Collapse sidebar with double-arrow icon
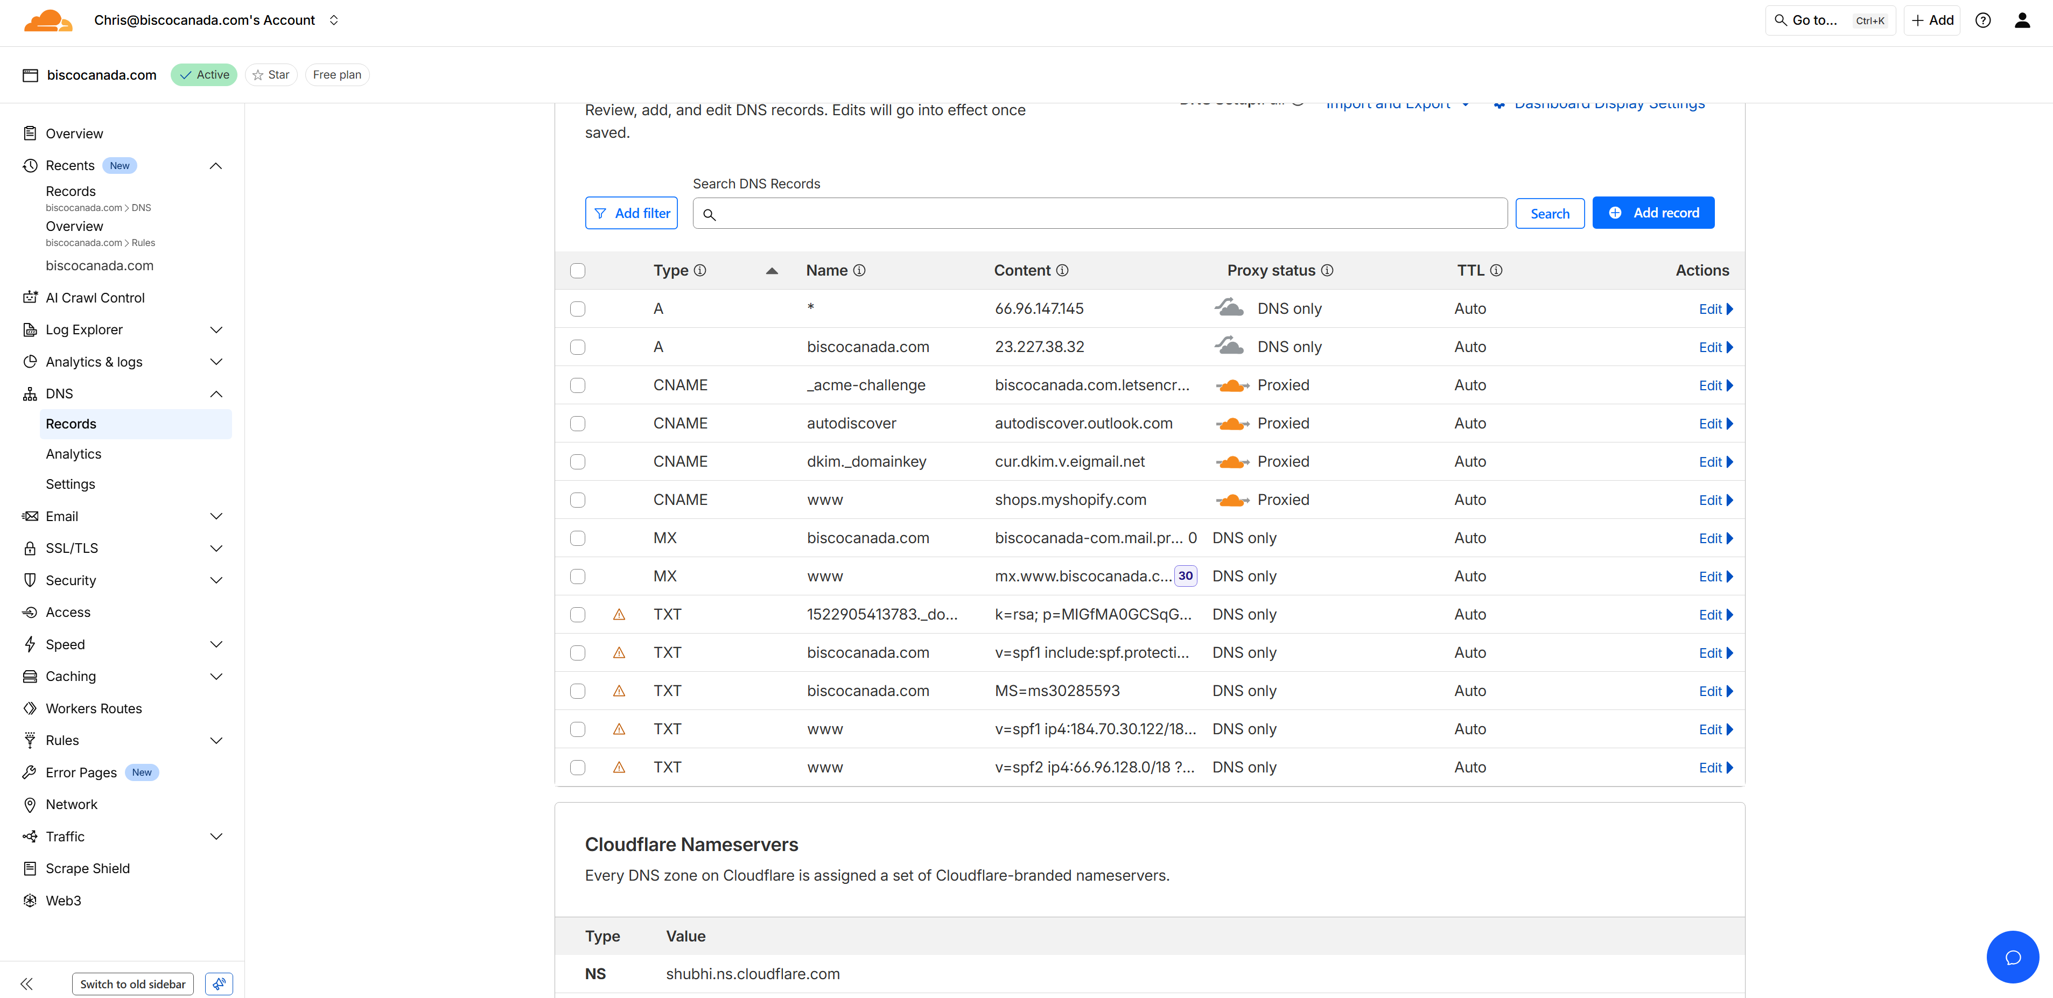The width and height of the screenshot is (2053, 998). pyautogui.click(x=26, y=983)
